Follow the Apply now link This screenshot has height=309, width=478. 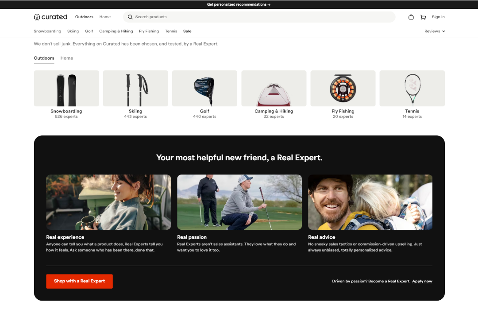tap(422, 281)
